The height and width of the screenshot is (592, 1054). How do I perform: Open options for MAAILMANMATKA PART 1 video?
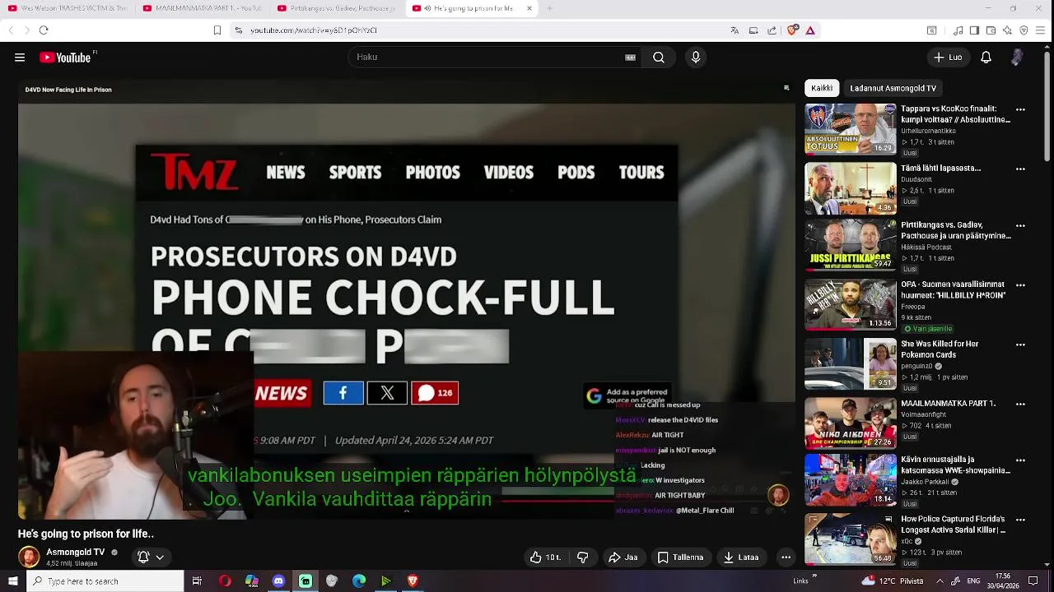pos(1020,405)
